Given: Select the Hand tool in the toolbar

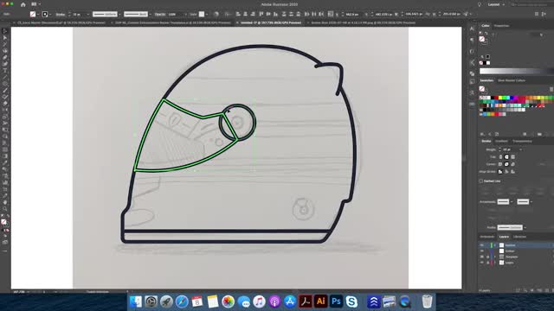Looking at the screenshot, I should coord(5,202).
